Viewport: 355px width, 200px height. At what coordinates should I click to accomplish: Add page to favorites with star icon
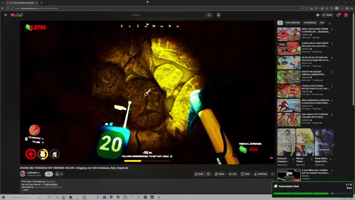[306, 8]
